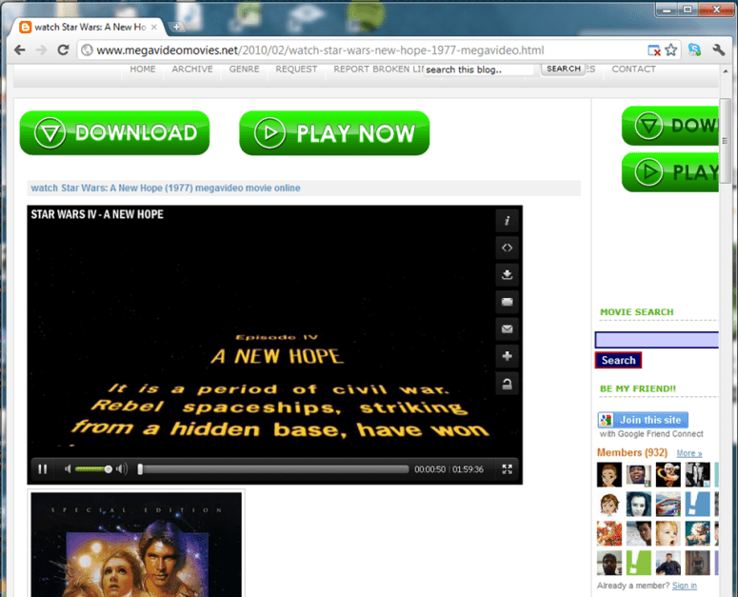Click the video progress seek bar
Viewport: 738px width, 597px height.
coord(274,468)
